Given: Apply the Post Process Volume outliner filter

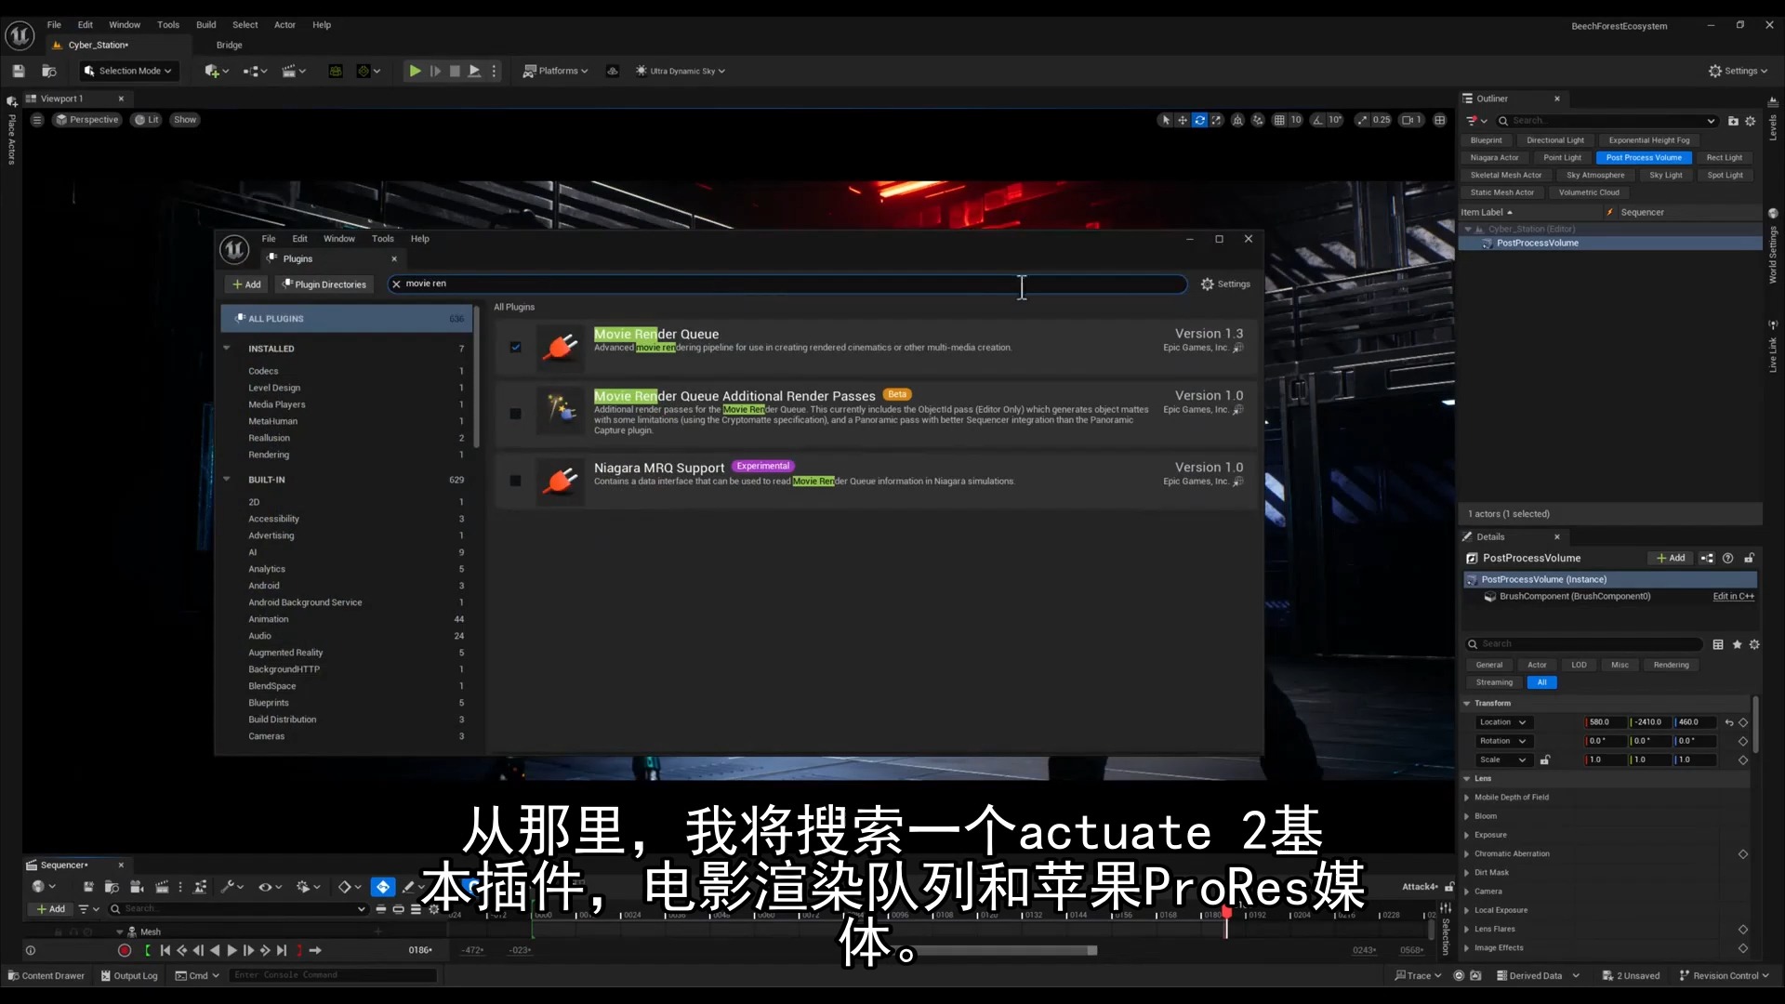Looking at the screenshot, I should pos(1643,158).
